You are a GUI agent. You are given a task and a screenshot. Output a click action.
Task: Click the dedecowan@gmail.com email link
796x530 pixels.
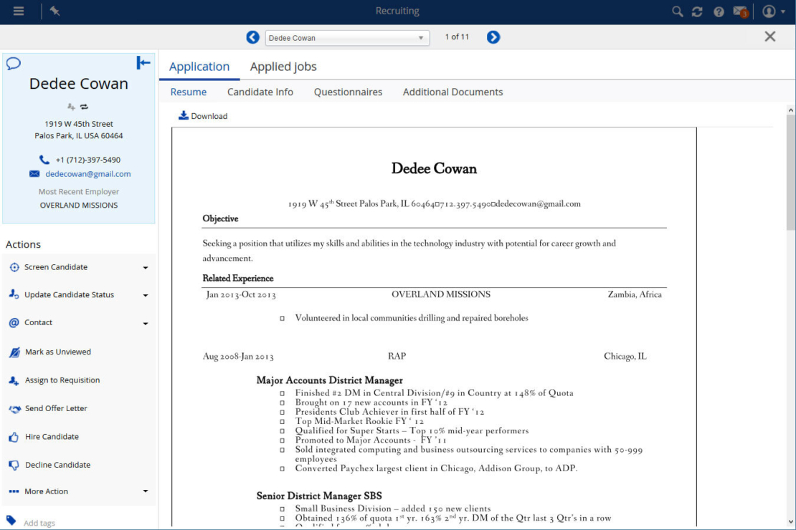click(87, 173)
